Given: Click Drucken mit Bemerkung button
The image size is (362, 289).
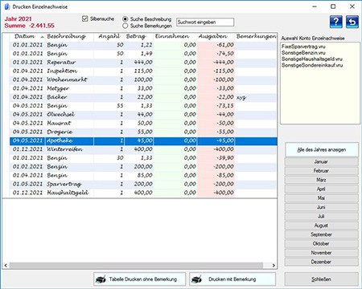Looking at the screenshot, I should pyautogui.click(x=232, y=279).
